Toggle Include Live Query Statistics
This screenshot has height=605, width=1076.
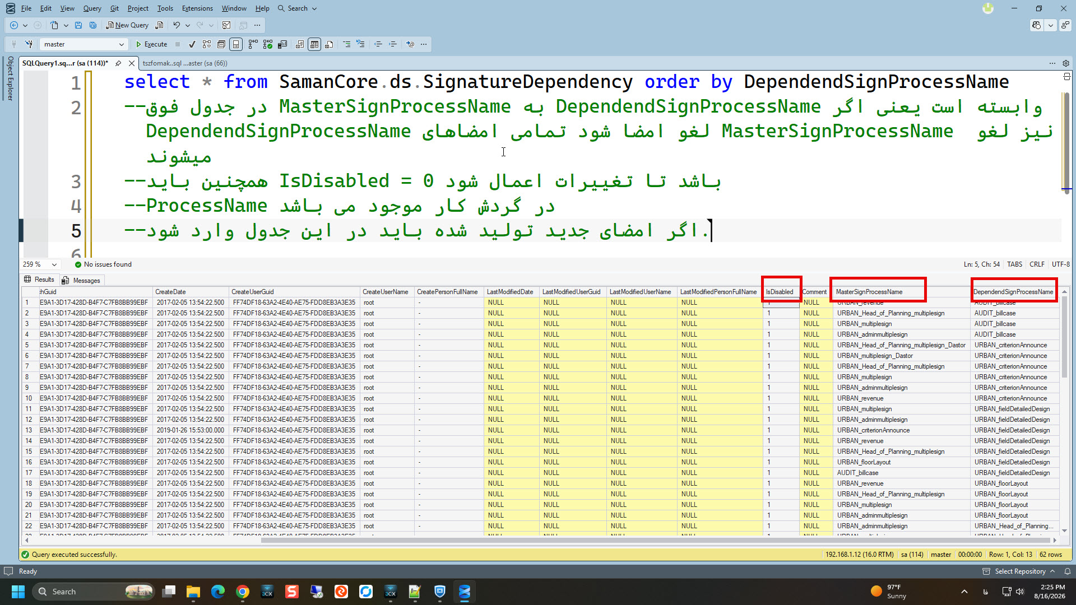coord(268,44)
